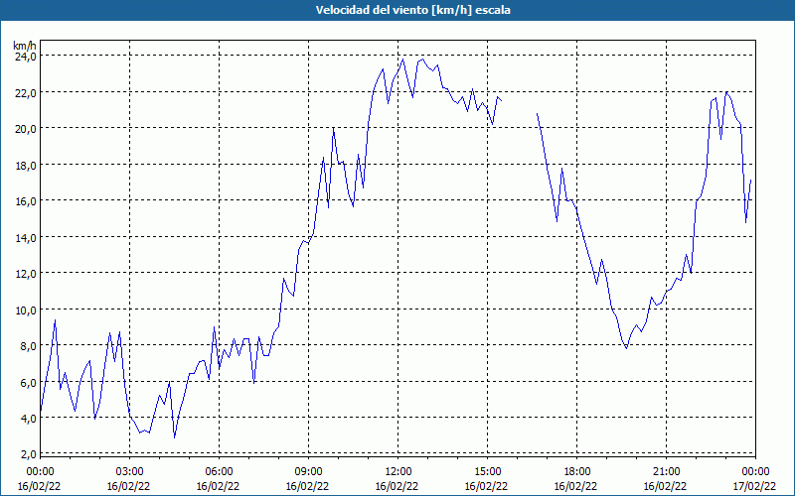795x496 pixels.
Task: Select the '20,0' y-axis label
Action: (x=25, y=129)
